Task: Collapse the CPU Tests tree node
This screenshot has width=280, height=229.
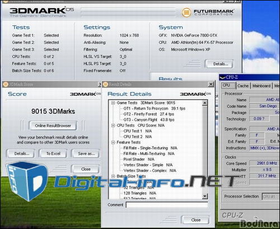Action: click(x=113, y=125)
